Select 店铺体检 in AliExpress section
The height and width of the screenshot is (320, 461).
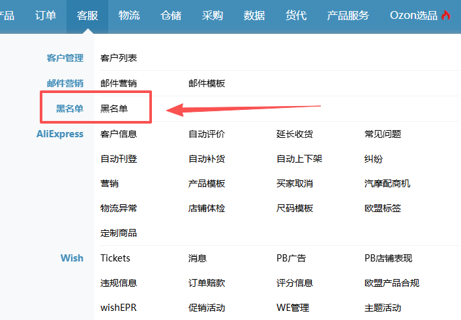tap(207, 208)
